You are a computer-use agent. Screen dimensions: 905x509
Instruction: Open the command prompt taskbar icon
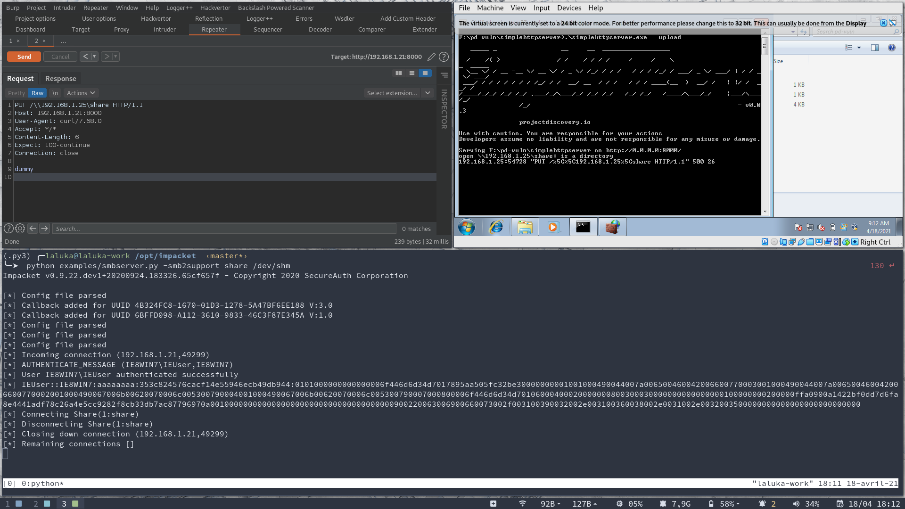point(583,227)
